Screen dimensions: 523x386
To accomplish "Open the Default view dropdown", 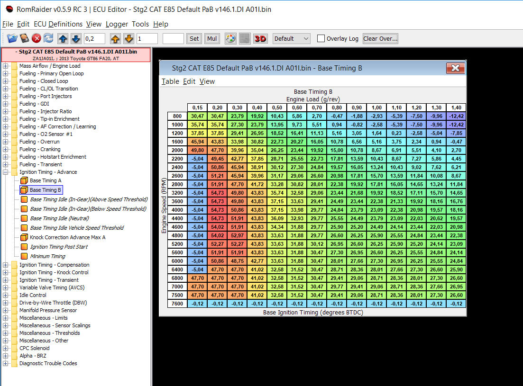I will click(x=292, y=38).
